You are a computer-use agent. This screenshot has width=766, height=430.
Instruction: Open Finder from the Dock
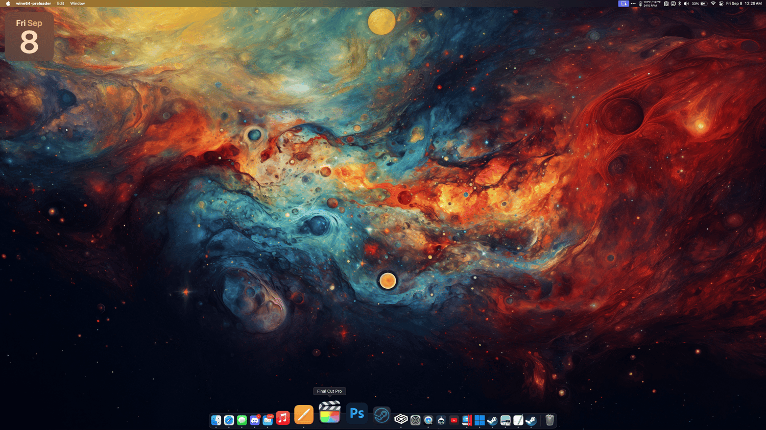pyautogui.click(x=216, y=420)
